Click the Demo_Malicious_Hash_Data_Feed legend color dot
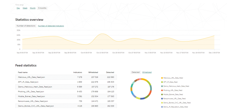The image size is (227, 110). [162, 86]
